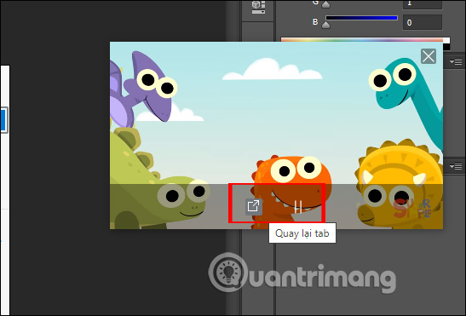This screenshot has width=466, height=316.
Task: Open the 3D panel icon in Photoshop
Action: [x=258, y=8]
